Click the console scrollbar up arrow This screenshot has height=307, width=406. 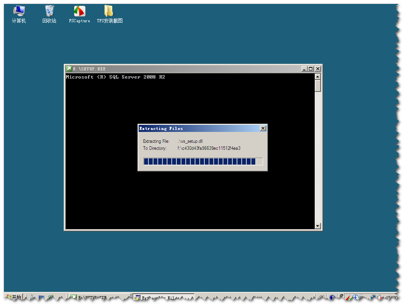coord(318,77)
